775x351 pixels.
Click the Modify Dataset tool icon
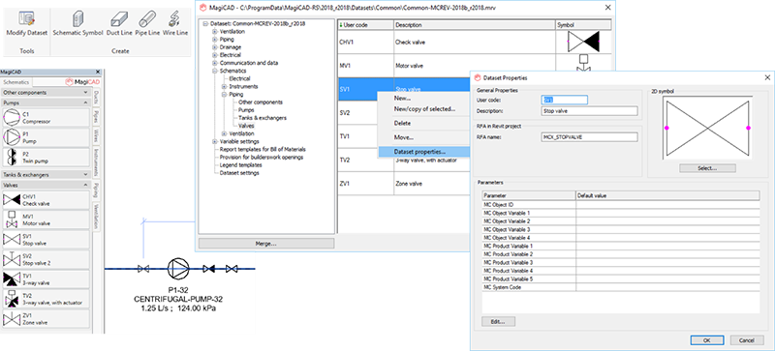pos(26,19)
